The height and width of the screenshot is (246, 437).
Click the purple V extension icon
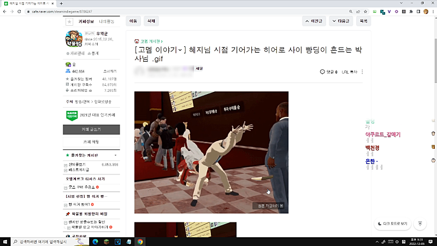click(x=389, y=11)
